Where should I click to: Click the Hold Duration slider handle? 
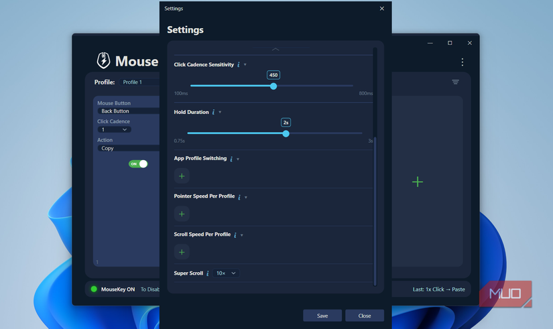click(x=286, y=133)
